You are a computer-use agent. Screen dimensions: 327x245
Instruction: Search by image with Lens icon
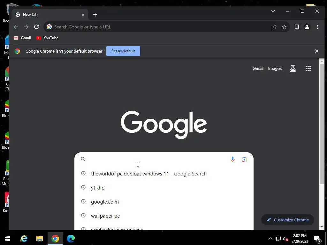pos(244,160)
